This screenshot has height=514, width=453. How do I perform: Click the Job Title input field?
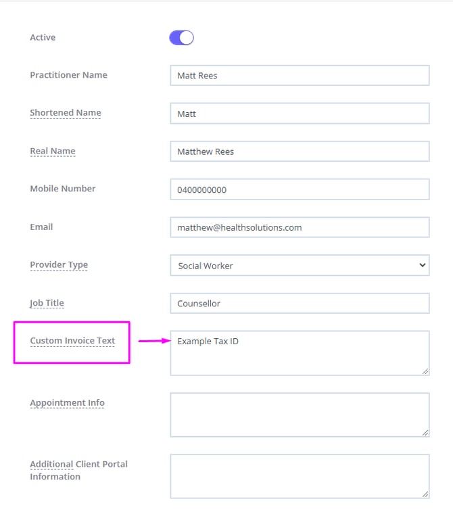tap(300, 304)
